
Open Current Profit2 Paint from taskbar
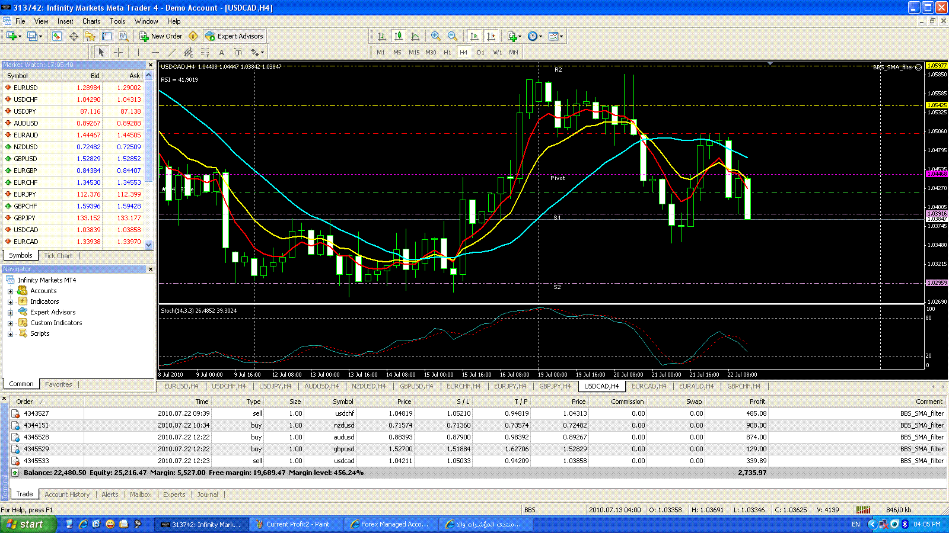pos(297,524)
